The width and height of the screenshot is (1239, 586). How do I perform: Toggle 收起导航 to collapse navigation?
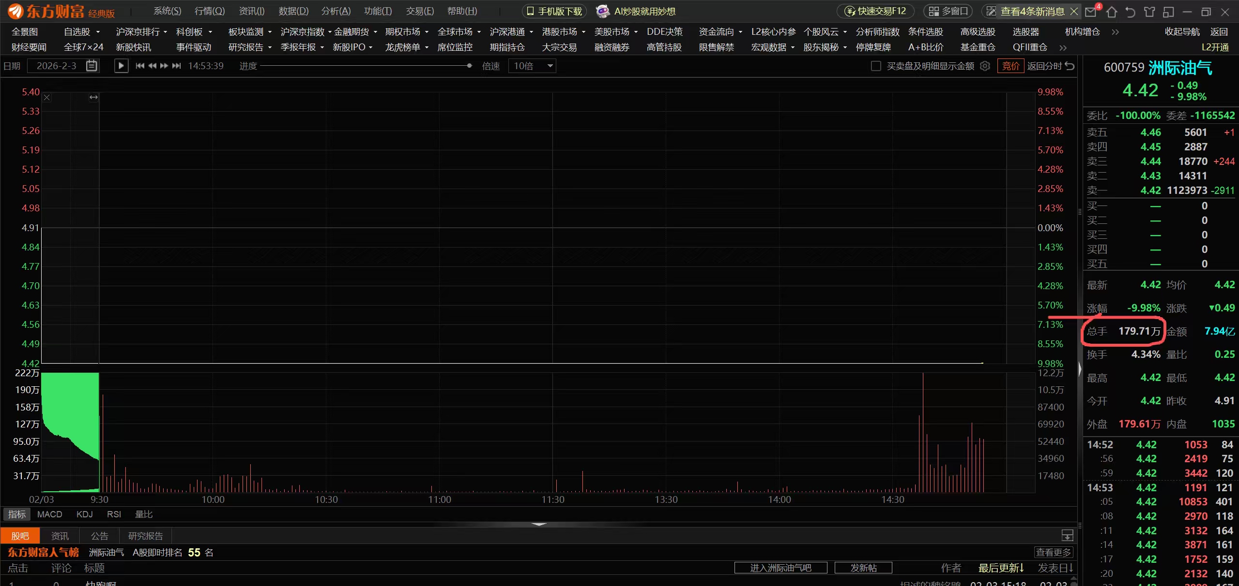point(1182,32)
